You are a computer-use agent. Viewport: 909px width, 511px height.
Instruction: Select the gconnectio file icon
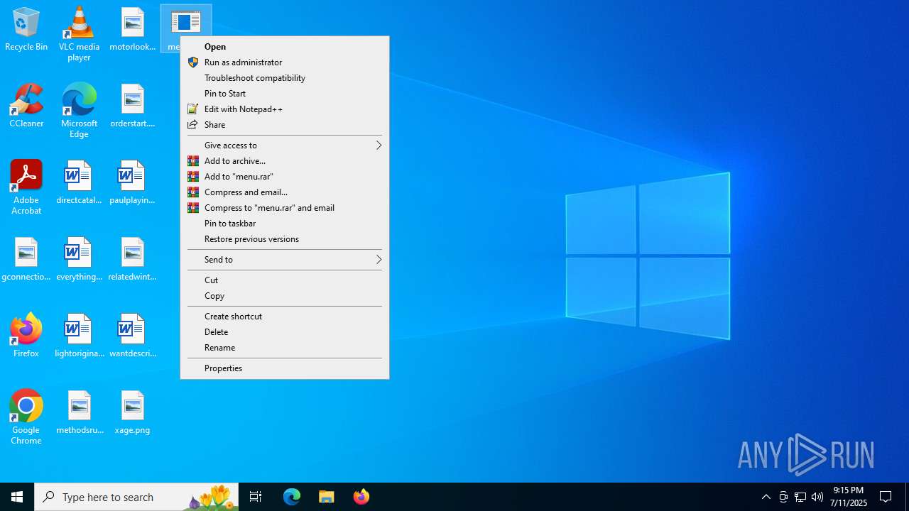pos(26,260)
